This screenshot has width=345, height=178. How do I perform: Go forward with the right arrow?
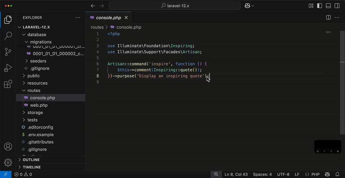(102, 6)
